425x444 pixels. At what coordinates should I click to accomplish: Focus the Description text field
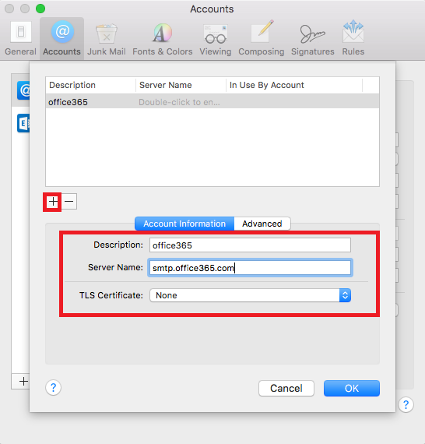(250, 245)
